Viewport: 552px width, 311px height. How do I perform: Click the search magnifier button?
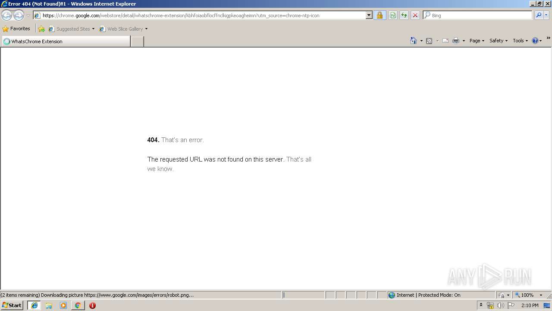coord(538,16)
